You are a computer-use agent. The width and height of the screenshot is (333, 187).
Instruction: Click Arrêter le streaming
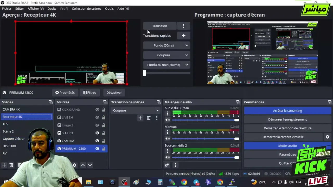tap(287, 111)
